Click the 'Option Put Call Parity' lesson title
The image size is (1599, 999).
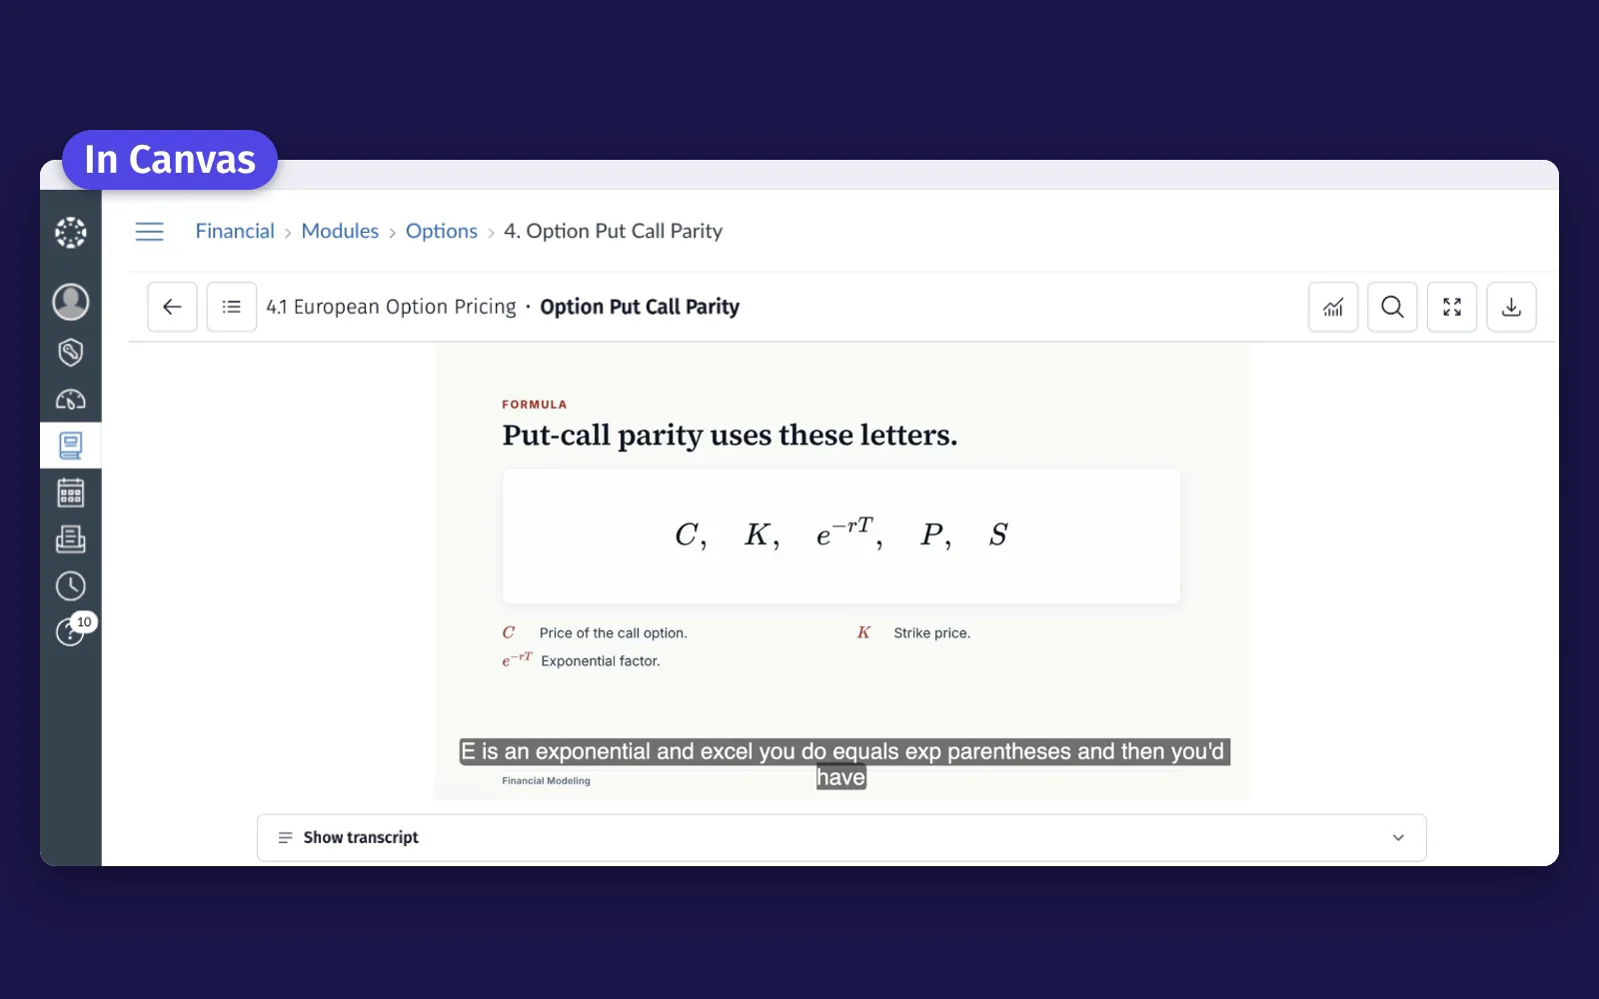tap(640, 307)
